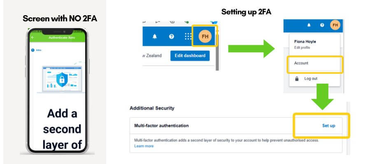Tap the back arrow on the phone screen
This screenshot has width=391, height=164.
pyautogui.click(x=33, y=37)
